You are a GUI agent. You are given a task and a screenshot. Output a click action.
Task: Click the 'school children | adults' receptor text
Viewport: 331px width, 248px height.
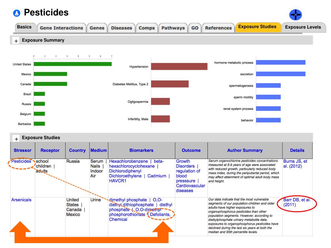[x=45, y=166]
